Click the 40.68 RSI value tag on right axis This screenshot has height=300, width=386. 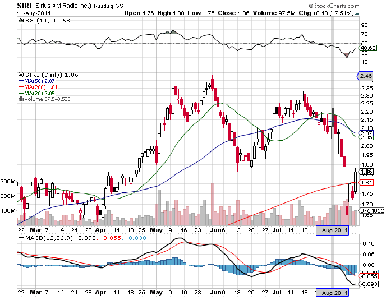[368, 48]
